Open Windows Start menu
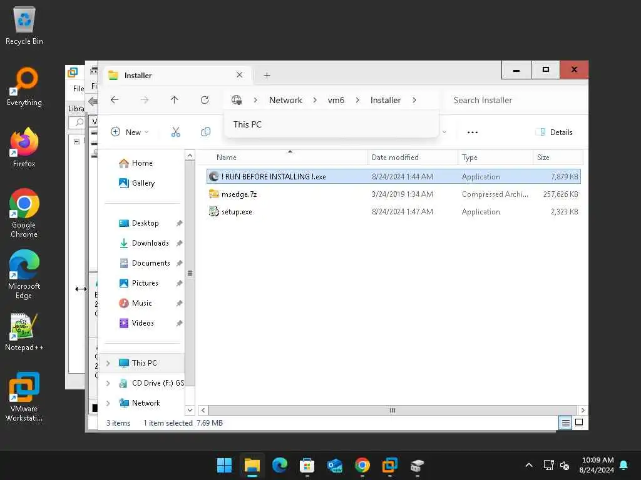The image size is (641, 480). pos(225,465)
